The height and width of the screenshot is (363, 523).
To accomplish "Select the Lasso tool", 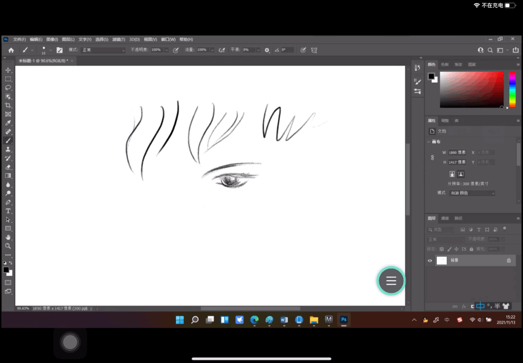I will click(x=8, y=88).
